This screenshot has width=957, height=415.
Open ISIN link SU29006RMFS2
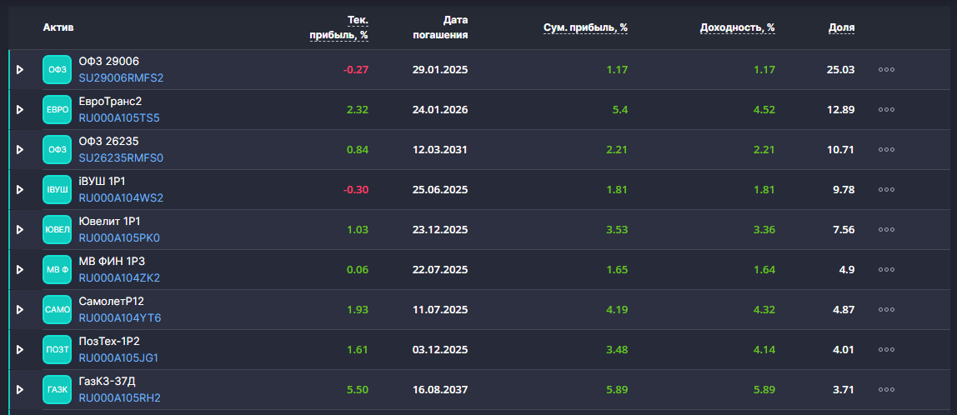point(122,78)
